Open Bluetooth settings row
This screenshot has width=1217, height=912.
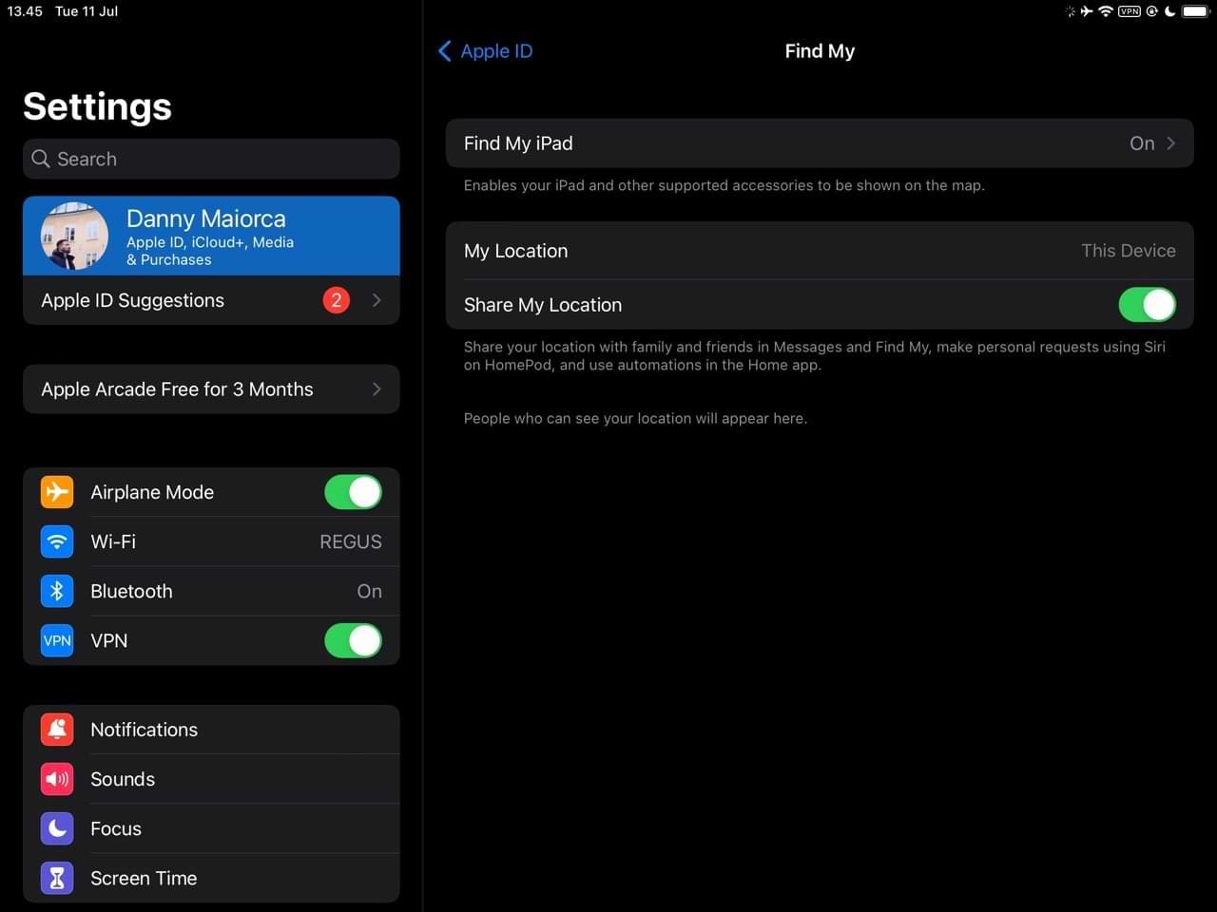tap(211, 591)
